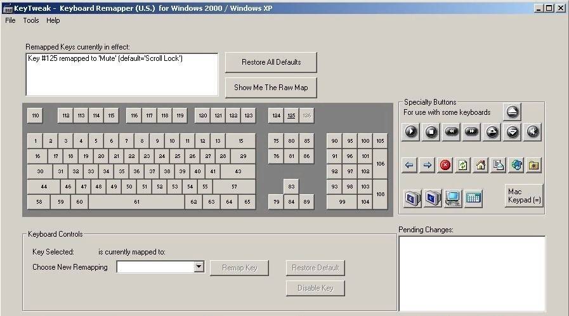Select keyboard key 119
Image resolution: width=569 pixels, height=316 pixels.
coord(180,115)
